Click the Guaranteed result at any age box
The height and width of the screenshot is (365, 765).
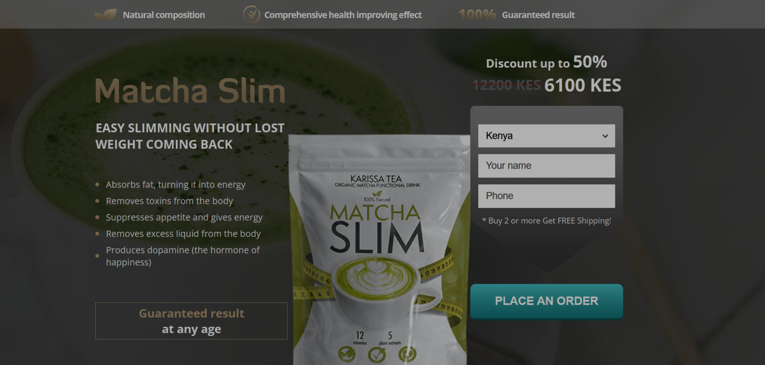tap(191, 321)
